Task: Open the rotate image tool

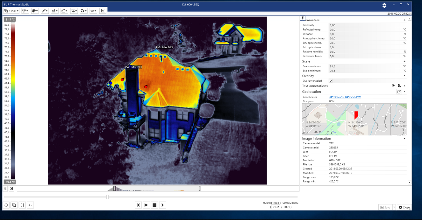Action: point(84,11)
